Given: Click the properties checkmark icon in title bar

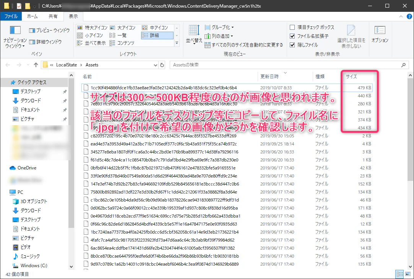Looking at the screenshot, I should pyautogui.click(x=19, y=6).
